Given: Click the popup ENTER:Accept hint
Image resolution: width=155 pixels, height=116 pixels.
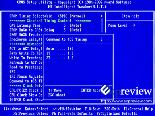Looking at the screenshot, I should [x=91, y=90].
